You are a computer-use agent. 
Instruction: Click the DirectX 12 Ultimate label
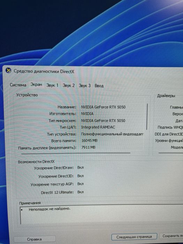[x=58, y=192]
